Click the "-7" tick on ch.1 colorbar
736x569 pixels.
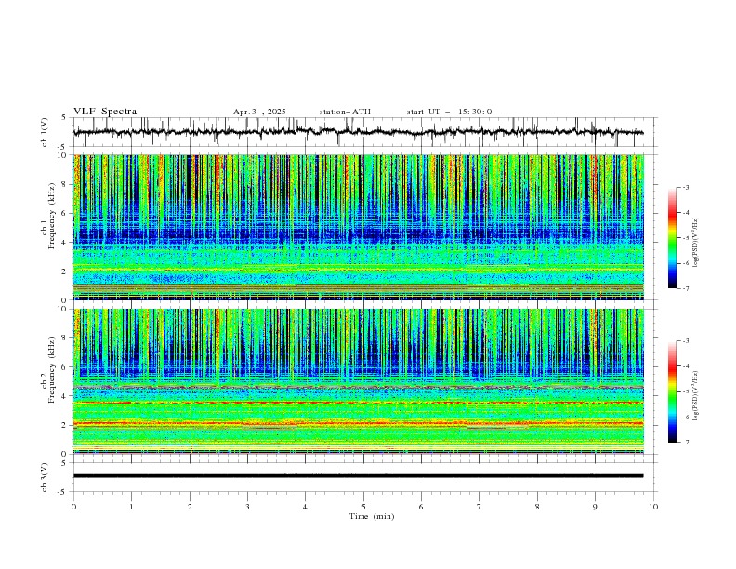click(x=685, y=288)
